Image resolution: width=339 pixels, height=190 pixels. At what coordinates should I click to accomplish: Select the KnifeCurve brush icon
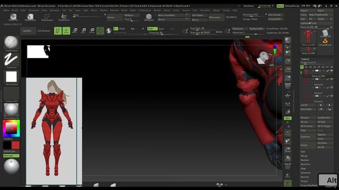pos(64,17)
